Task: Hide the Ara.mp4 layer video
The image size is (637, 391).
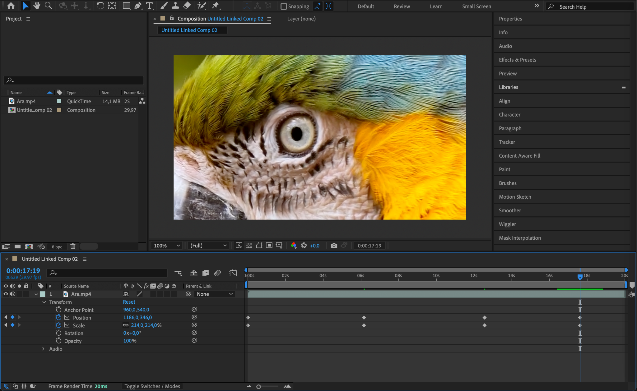Action: tap(6, 294)
